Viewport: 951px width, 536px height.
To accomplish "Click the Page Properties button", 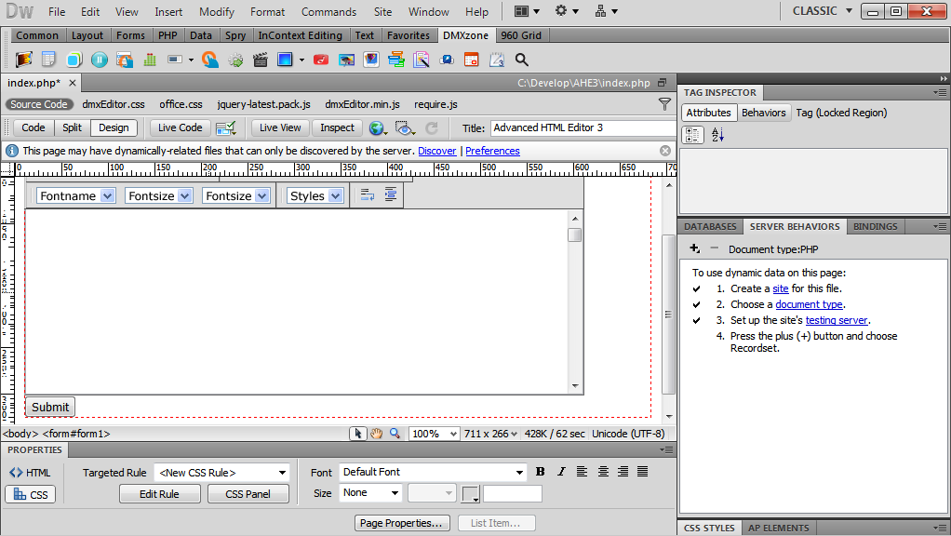I will pos(401,523).
